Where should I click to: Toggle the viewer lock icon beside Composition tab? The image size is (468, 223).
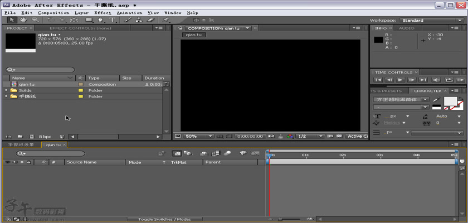click(x=180, y=28)
